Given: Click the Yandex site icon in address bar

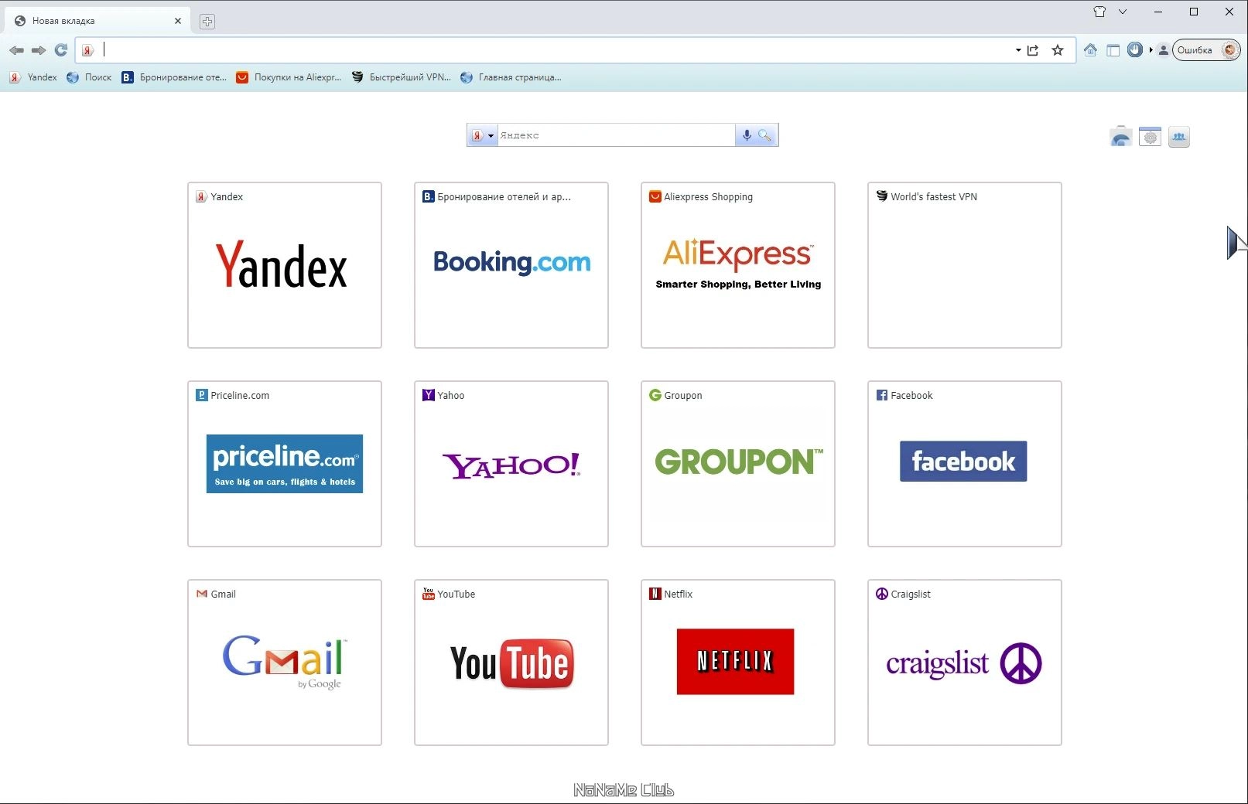Looking at the screenshot, I should coord(88,50).
